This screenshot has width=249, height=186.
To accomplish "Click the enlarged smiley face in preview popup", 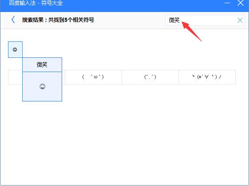I will click(x=43, y=86).
